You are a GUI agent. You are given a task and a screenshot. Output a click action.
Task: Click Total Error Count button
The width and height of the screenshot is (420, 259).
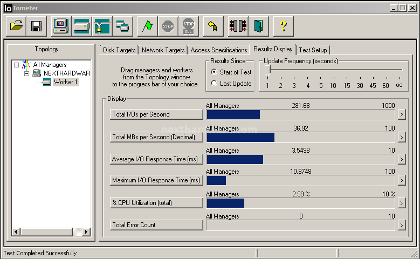pos(156,225)
